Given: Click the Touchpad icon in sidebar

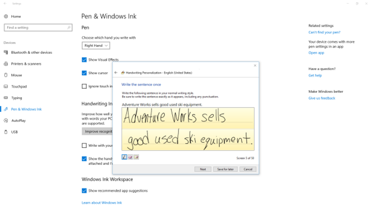Looking at the screenshot, I should tap(6, 86).
